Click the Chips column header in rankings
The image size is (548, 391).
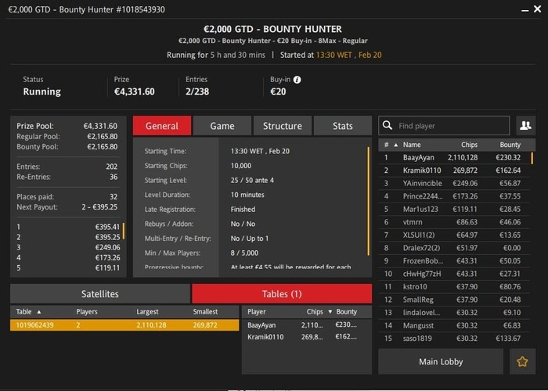pyautogui.click(x=469, y=145)
